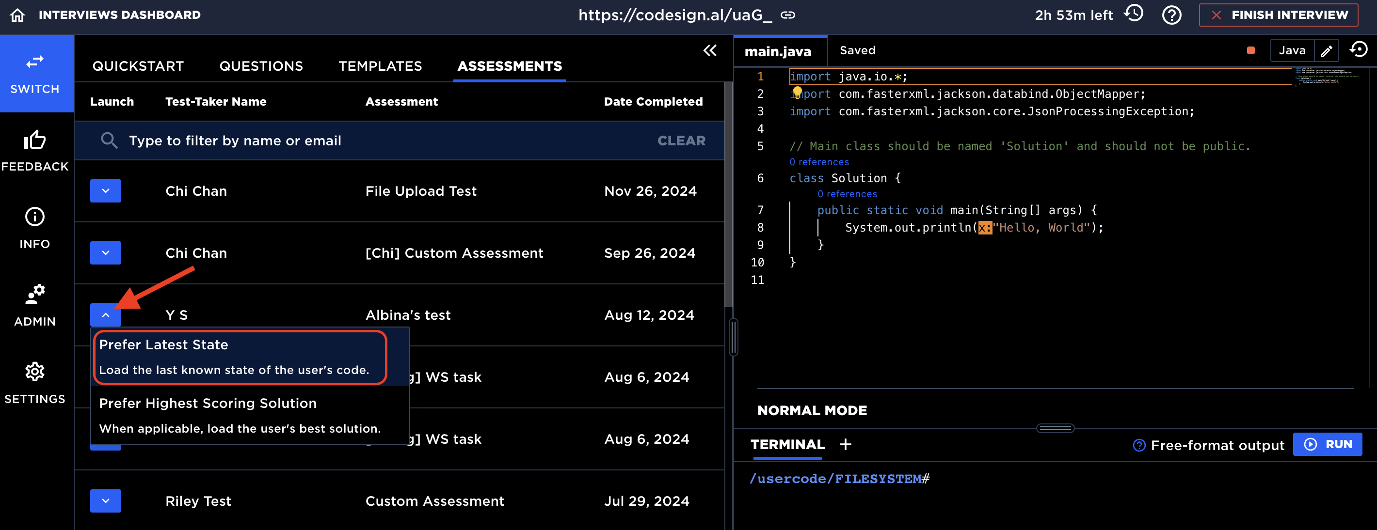Image resolution: width=1377 pixels, height=530 pixels.
Task: Open the Admin sidebar panel
Action: (35, 306)
